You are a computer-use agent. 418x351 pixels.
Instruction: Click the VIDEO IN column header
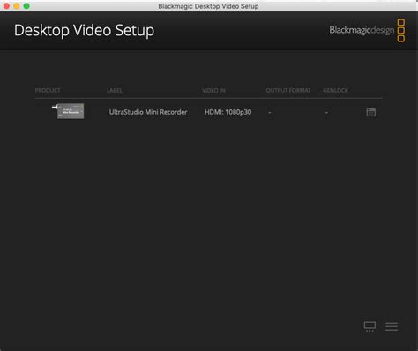coord(213,90)
